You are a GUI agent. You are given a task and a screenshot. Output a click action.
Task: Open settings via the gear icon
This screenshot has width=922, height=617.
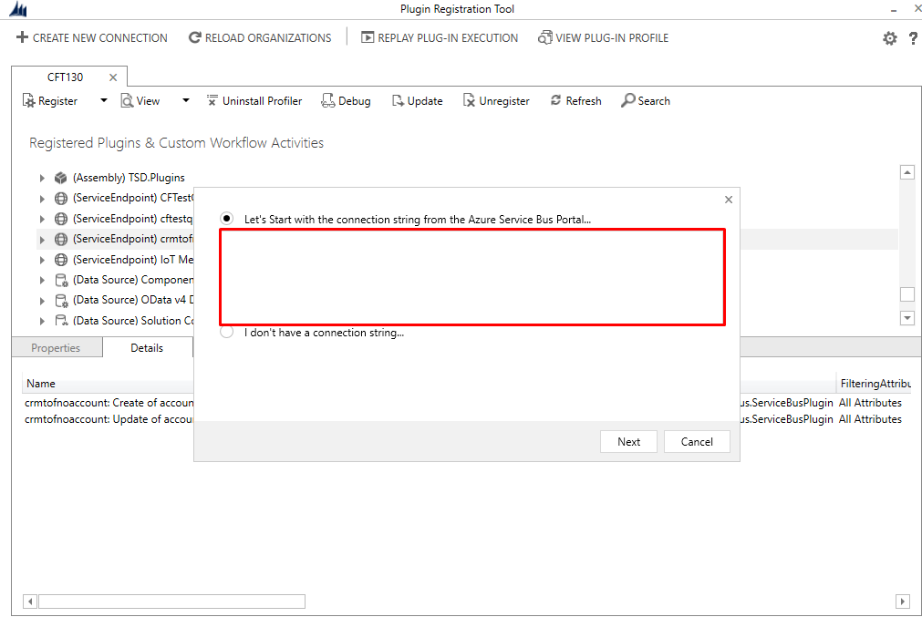point(890,38)
